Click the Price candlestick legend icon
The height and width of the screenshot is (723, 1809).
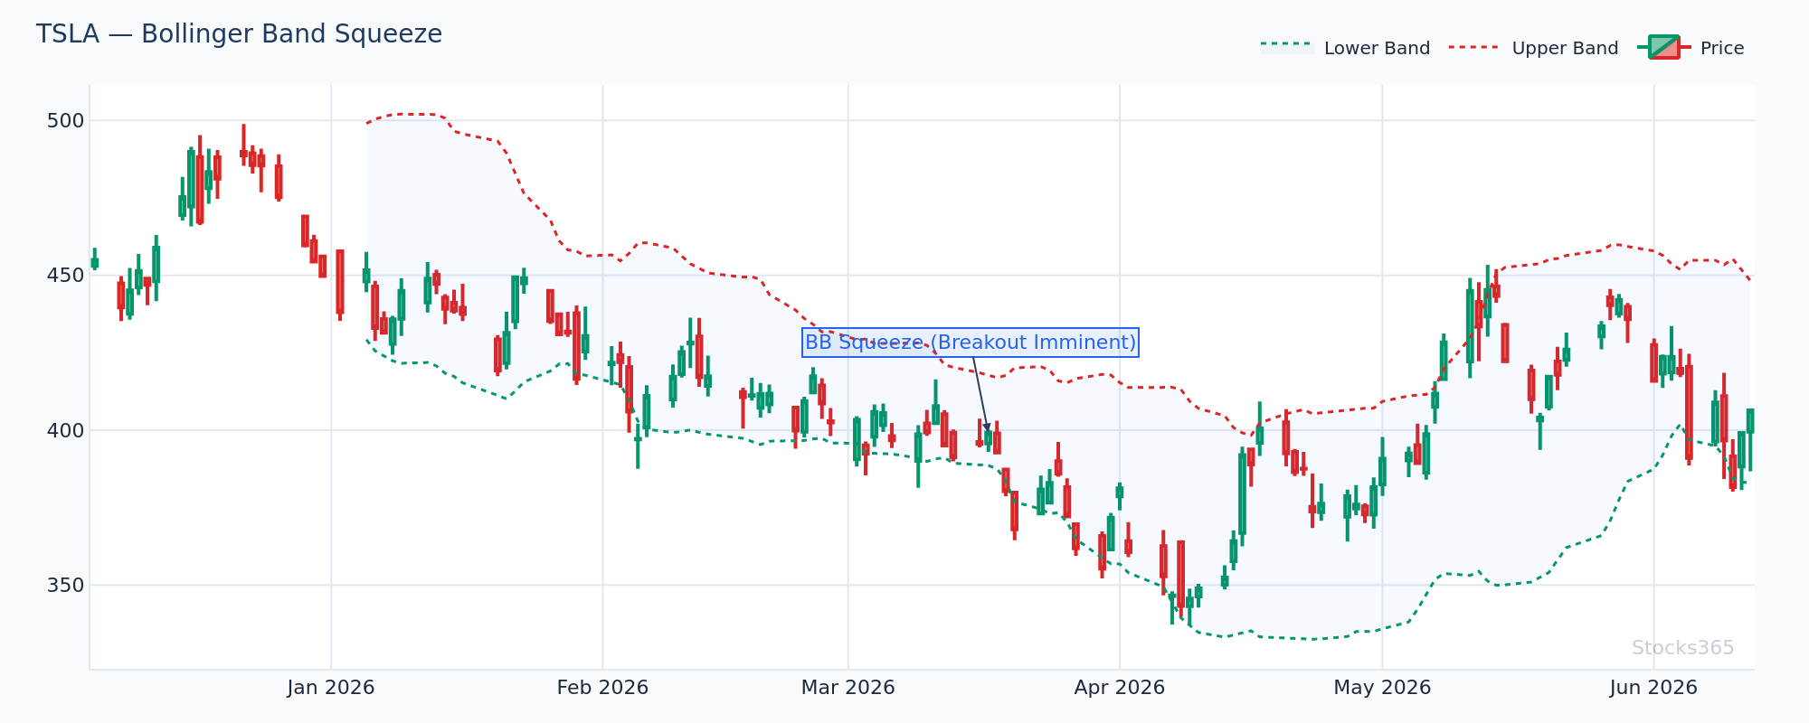1663,47
